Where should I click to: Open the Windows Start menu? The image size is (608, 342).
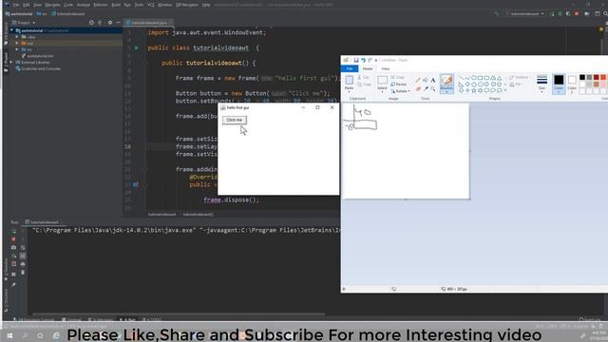coord(9,335)
